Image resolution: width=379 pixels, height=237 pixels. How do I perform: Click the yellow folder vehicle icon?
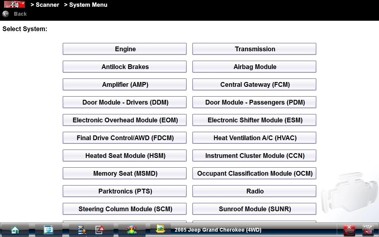(160, 229)
